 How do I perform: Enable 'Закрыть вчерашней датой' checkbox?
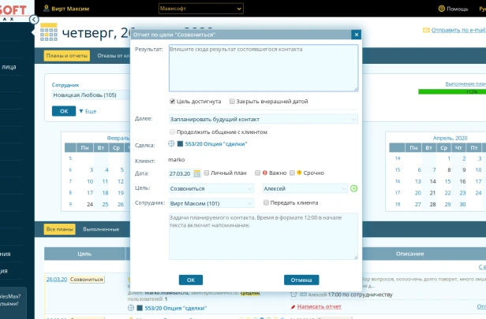[232, 101]
